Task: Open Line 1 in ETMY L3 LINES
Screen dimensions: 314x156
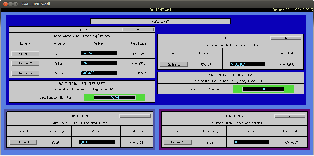Action: coord(23,142)
